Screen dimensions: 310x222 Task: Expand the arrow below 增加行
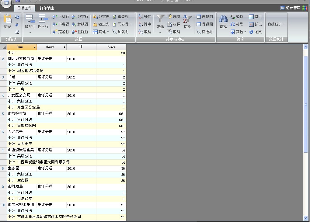30,33
